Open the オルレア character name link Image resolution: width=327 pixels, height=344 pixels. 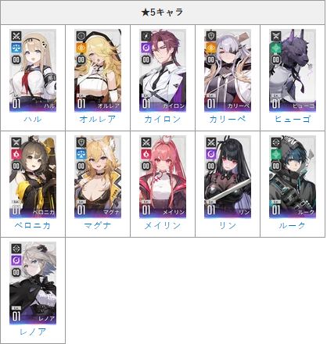[98, 119]
